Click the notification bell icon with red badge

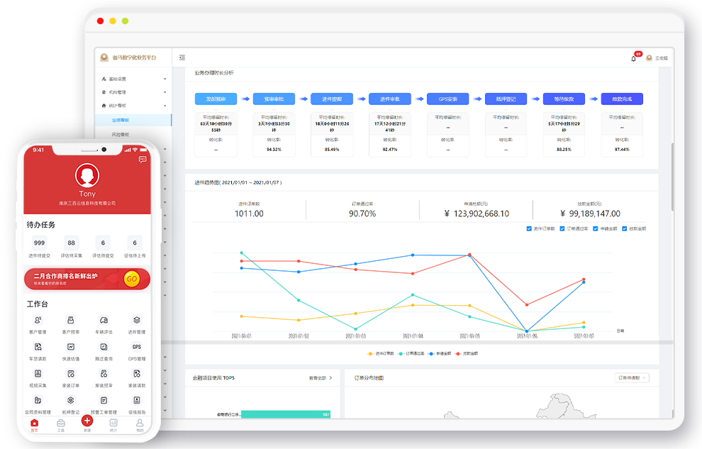point(634,58)
